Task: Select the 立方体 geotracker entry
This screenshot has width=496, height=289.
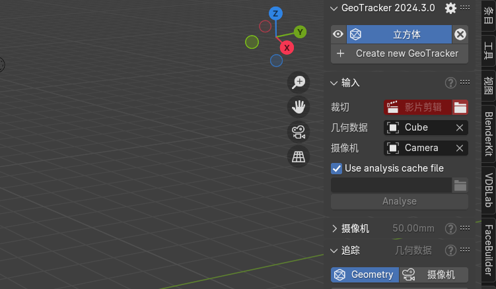Action: click(x=399, y=34)
